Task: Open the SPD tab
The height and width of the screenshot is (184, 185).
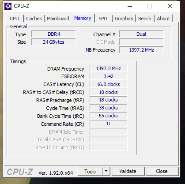Action: pyautogui.click(x=103, y=19)
